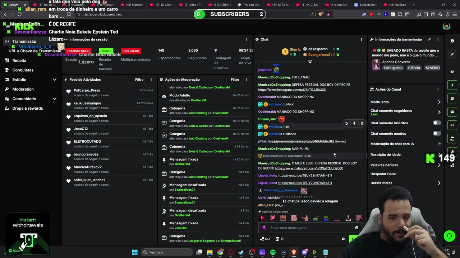Open Ações de Moderação options menu
The width and height of the screenshot is (460, 258).
tap(247, 80)
